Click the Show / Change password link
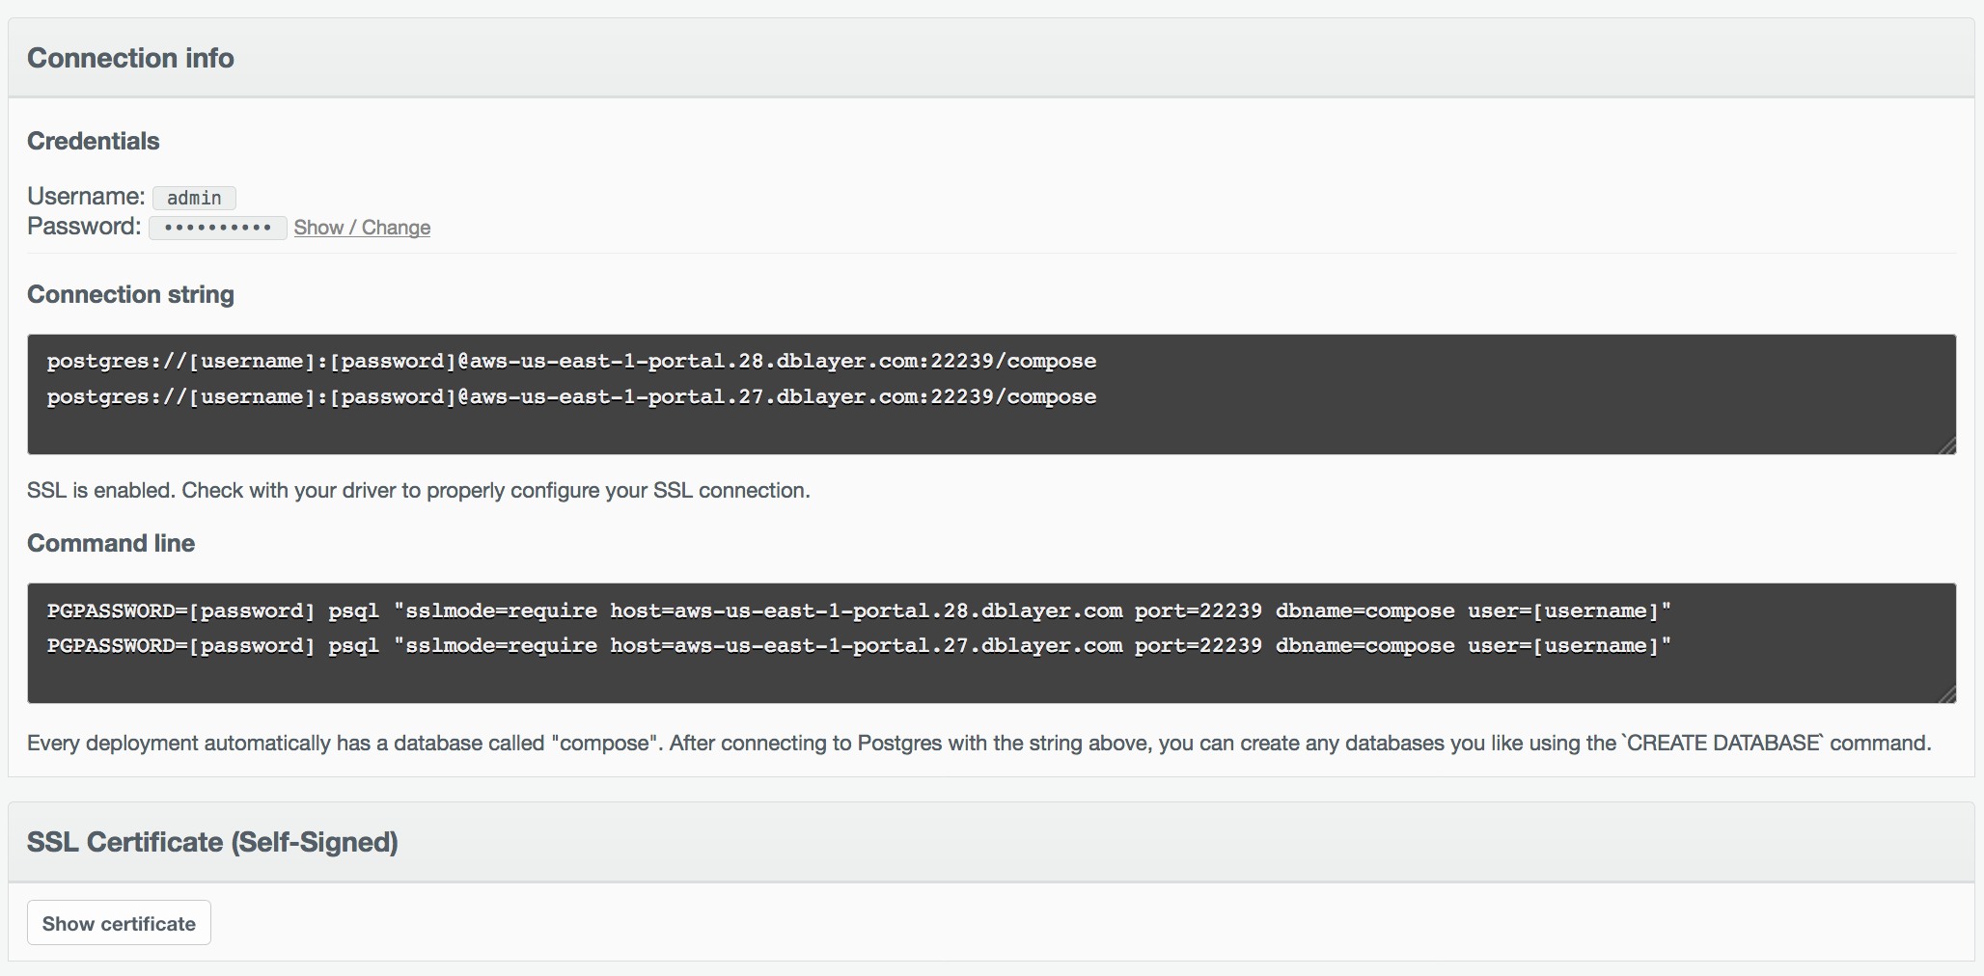 point(362,228)
